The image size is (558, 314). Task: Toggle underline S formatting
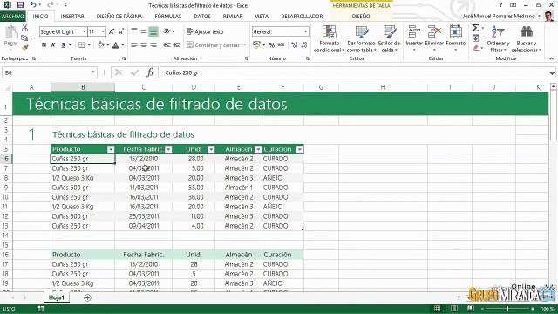[x=64, y=45]
